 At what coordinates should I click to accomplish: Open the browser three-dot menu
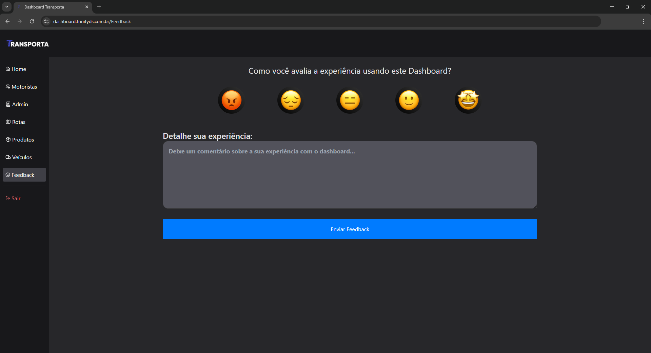click(644, 21)
